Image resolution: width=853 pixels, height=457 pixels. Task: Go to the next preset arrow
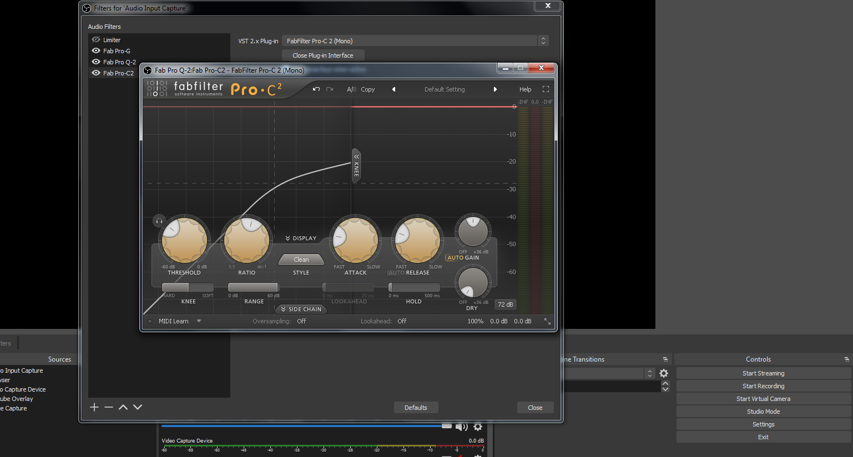pos(495,89)
